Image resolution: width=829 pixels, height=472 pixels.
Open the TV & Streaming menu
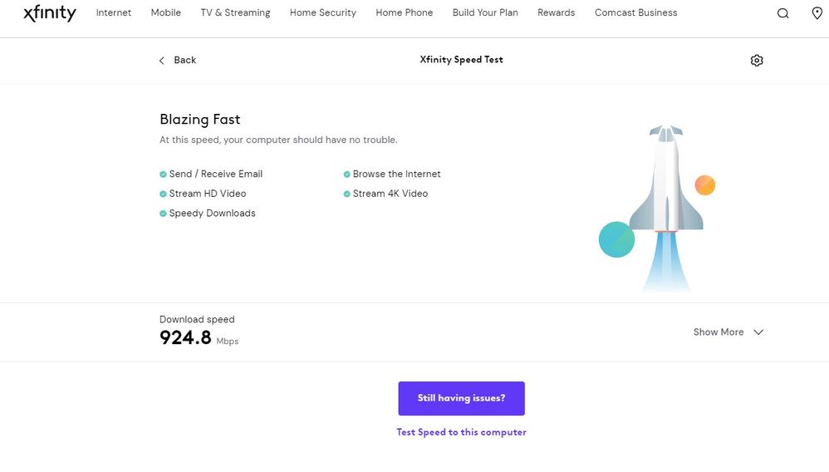point(235,12)
